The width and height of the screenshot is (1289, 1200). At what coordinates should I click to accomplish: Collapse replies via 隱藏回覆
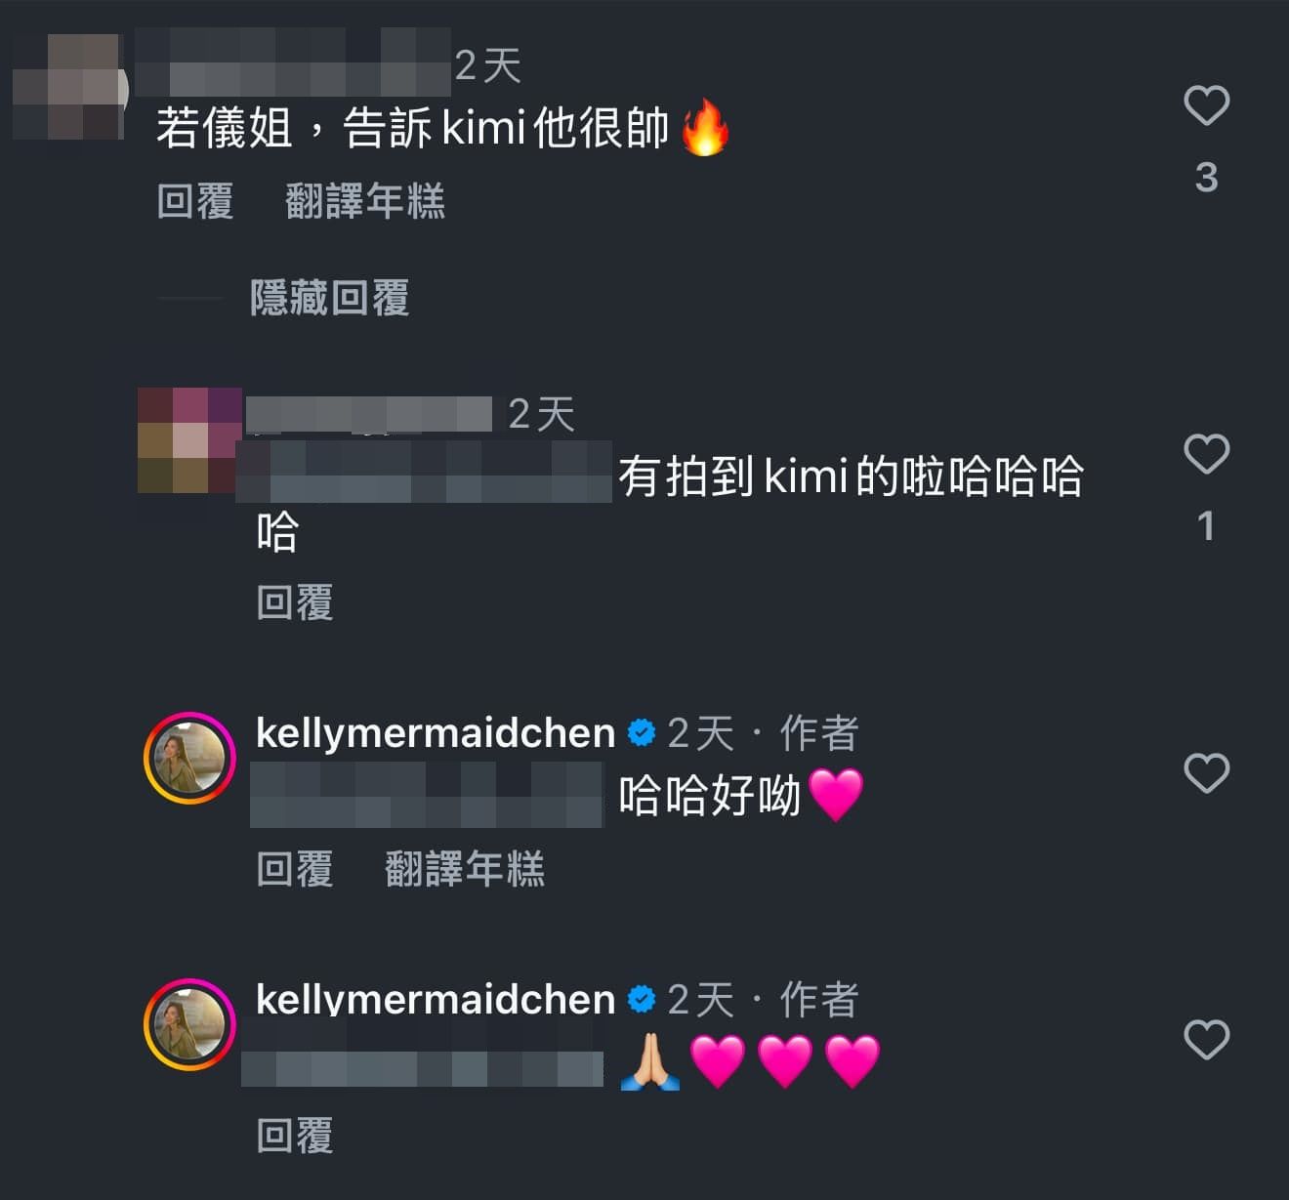(x=330, y=298)
